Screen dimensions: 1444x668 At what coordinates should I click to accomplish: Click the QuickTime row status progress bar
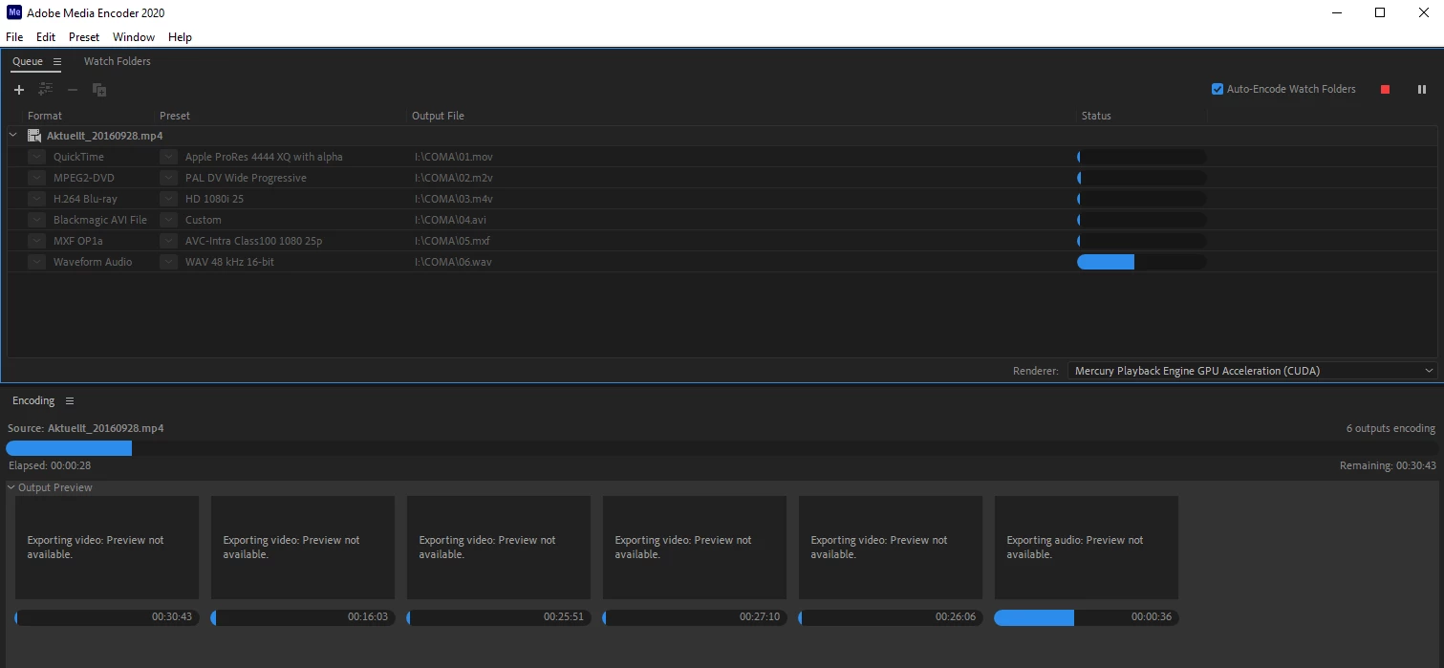pyautogui.click(x=1141, y=157)
